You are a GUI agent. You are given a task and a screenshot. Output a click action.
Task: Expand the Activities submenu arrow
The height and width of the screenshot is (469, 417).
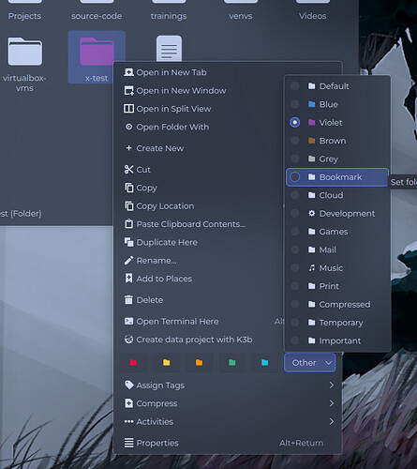tap(332, 421)
